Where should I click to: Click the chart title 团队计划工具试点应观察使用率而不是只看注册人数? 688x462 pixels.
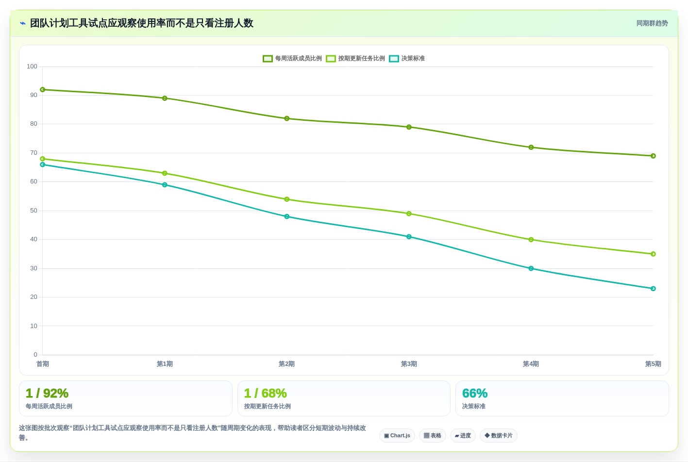[142, 23]
